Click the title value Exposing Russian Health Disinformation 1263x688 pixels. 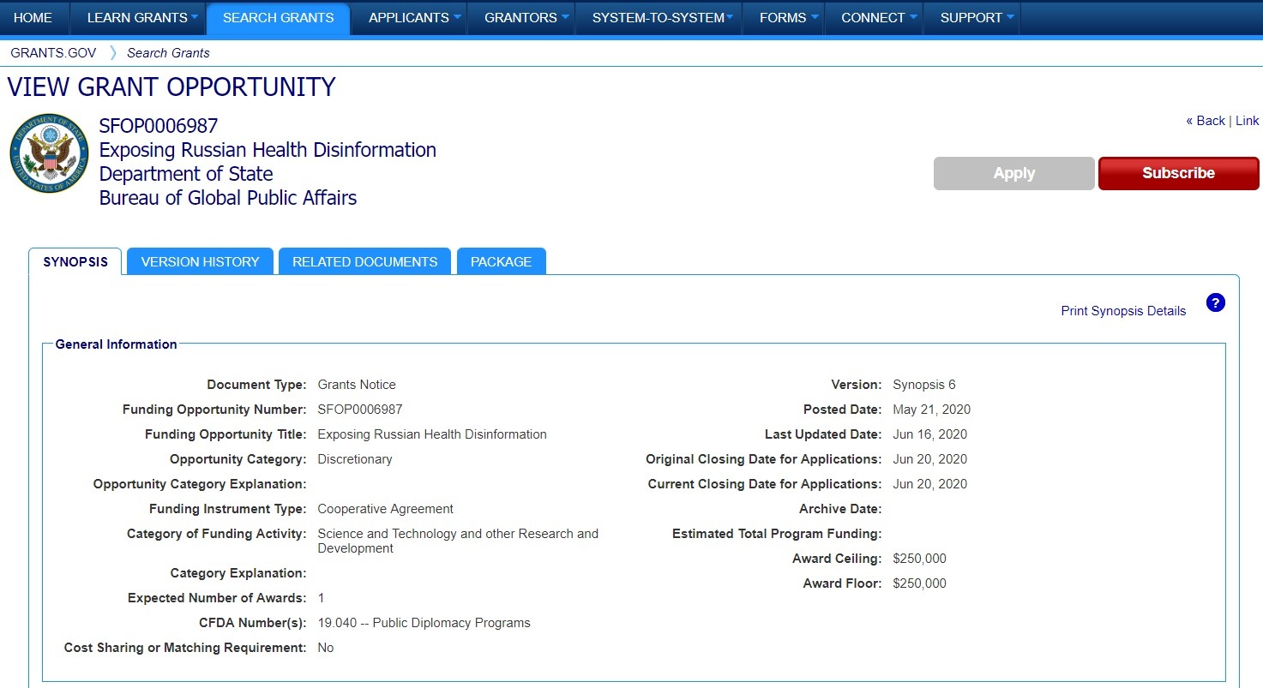(x=432, y=434)
